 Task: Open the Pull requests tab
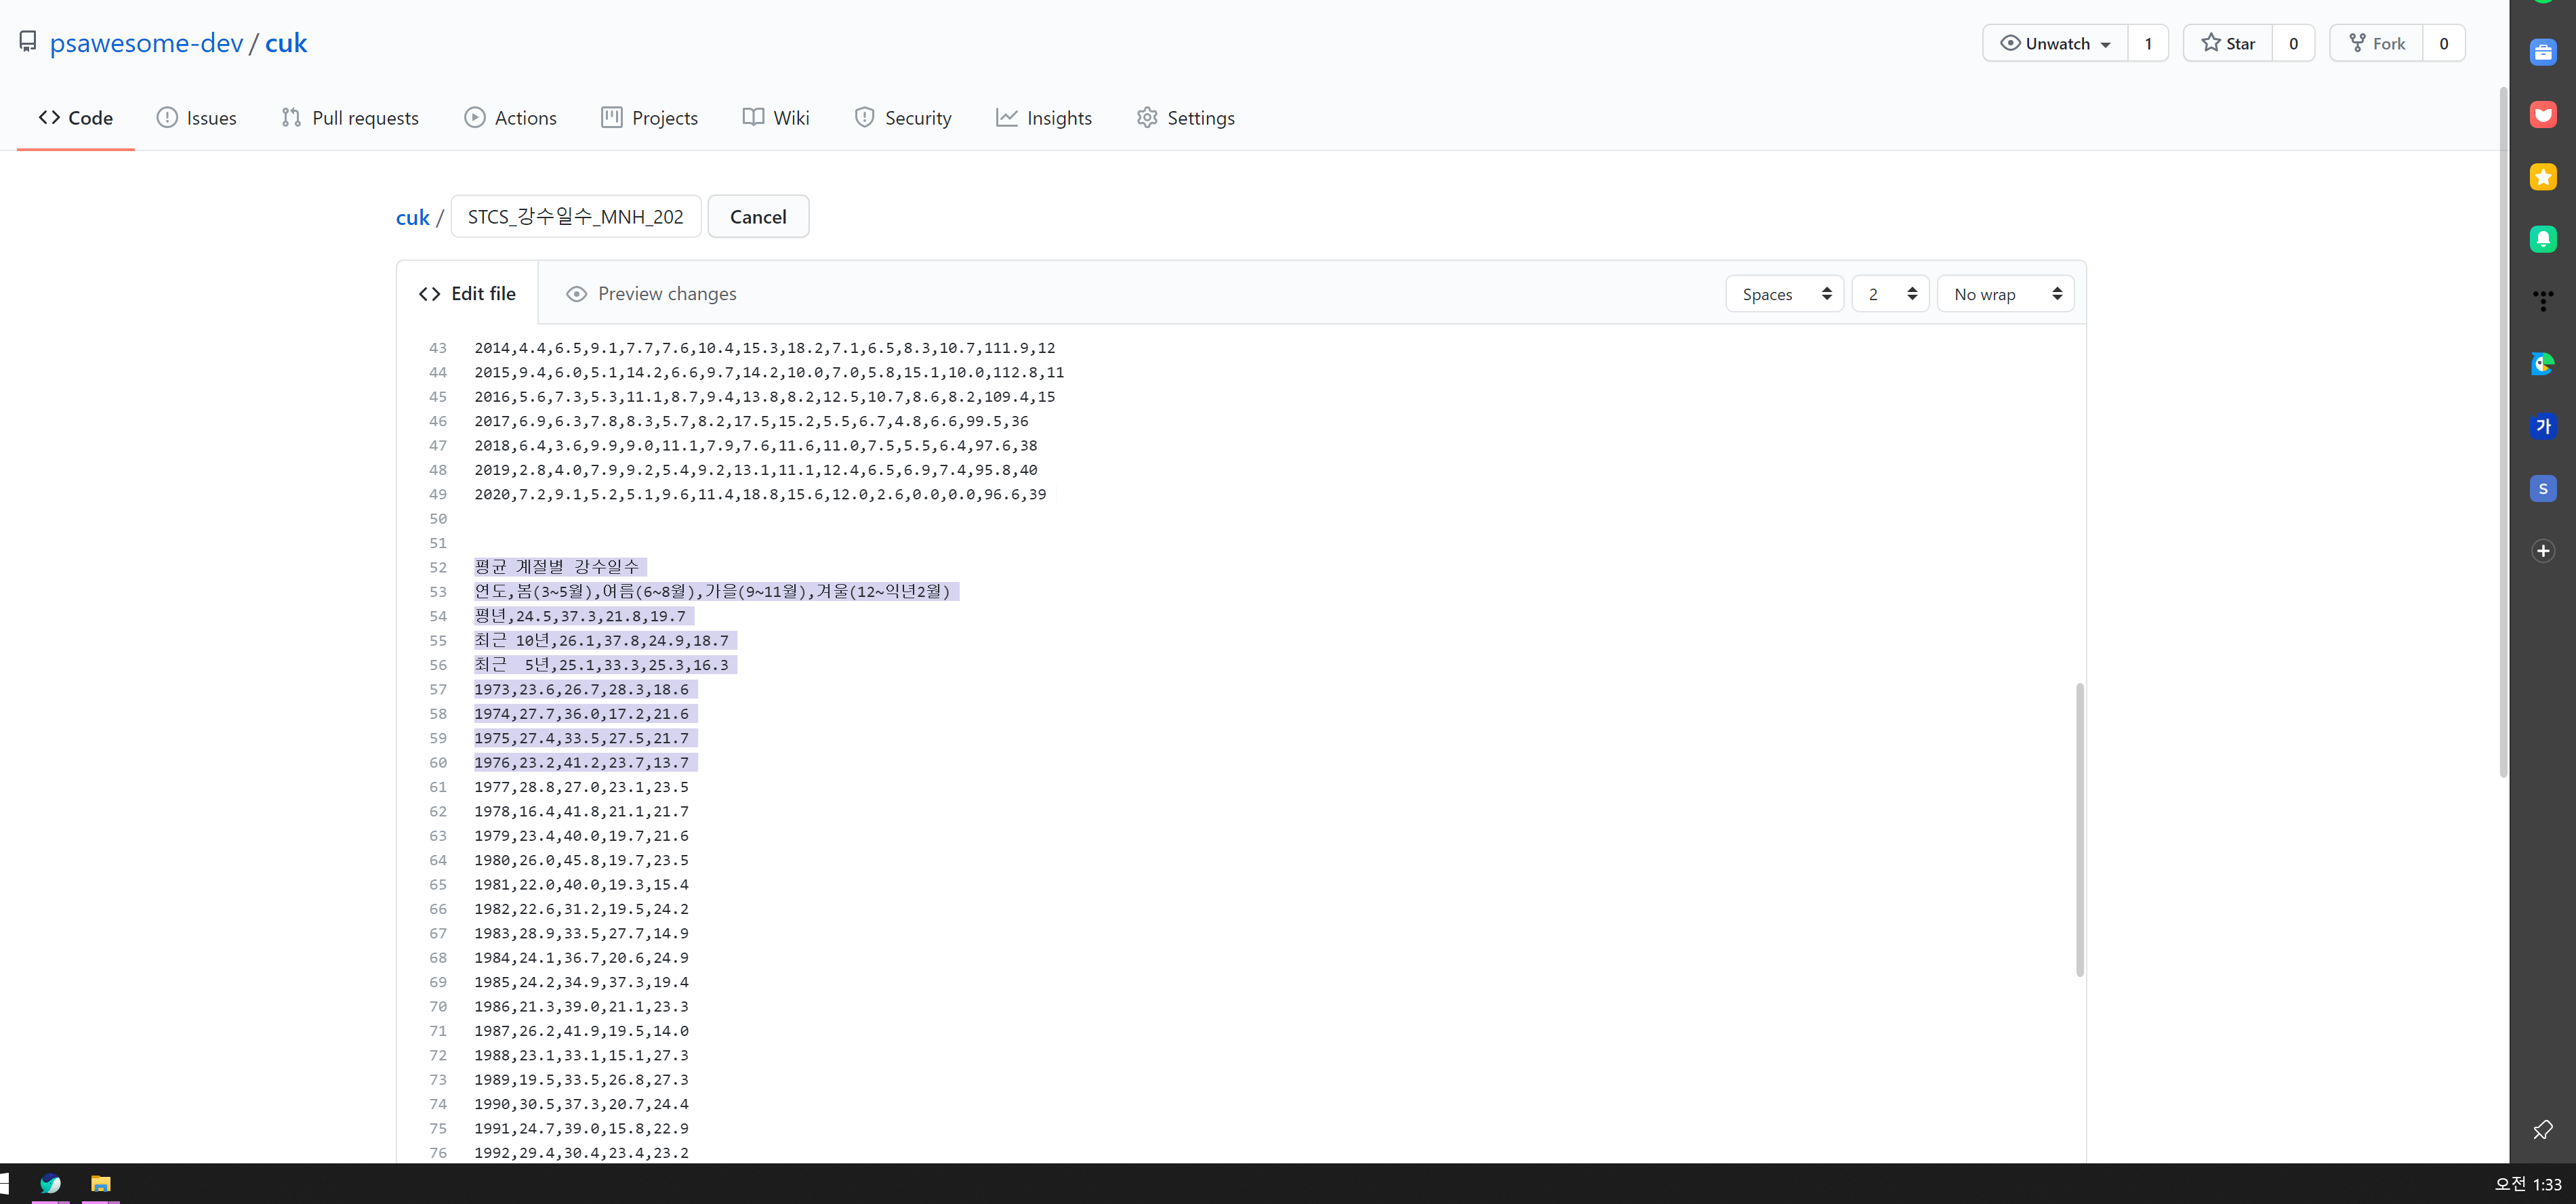(x=350, y=118)
